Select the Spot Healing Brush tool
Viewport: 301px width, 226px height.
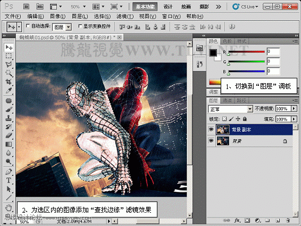[x=9, y=101]
